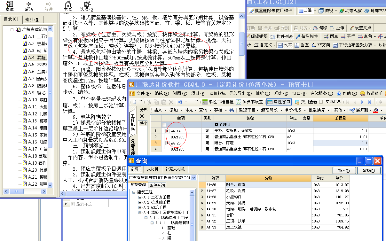Select A.10 墙柱 in the help contents tree
Screen dimensions: 386x241
click(35, 100)
